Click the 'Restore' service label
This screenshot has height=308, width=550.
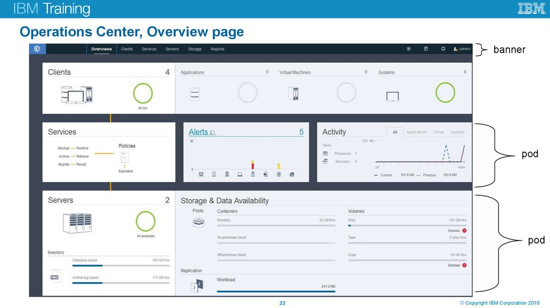[x=82, y=148]
